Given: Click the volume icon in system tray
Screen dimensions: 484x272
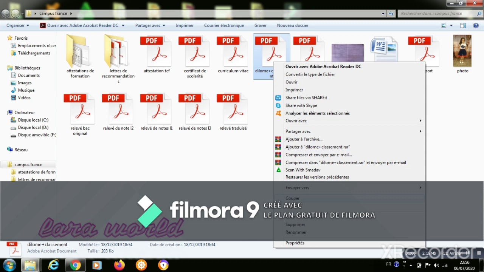Looking at the screenshot, I should pos(437,265).
